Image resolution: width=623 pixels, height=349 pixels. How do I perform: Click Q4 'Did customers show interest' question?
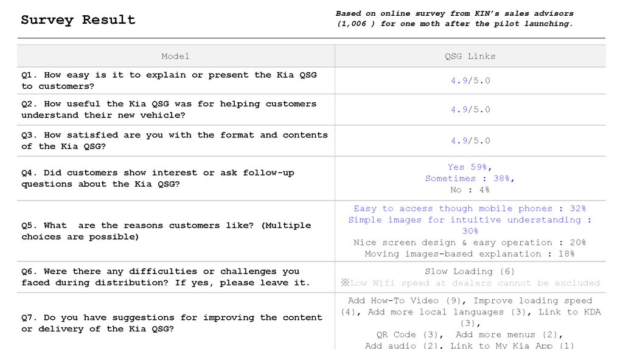pyautogui.click(x=158, y=178)
